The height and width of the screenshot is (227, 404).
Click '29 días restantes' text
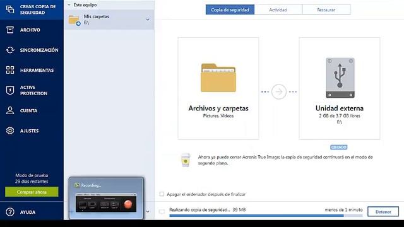click(32, 182)
